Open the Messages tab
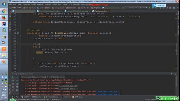 click(78, 97)
